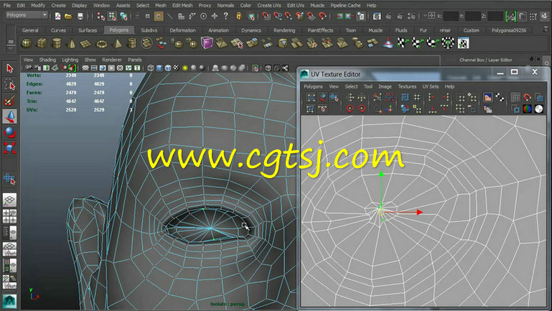Click the Polygons menu in UV Editor
The width and height of the screenshot is (552, 311).
[x=313, y=87]
